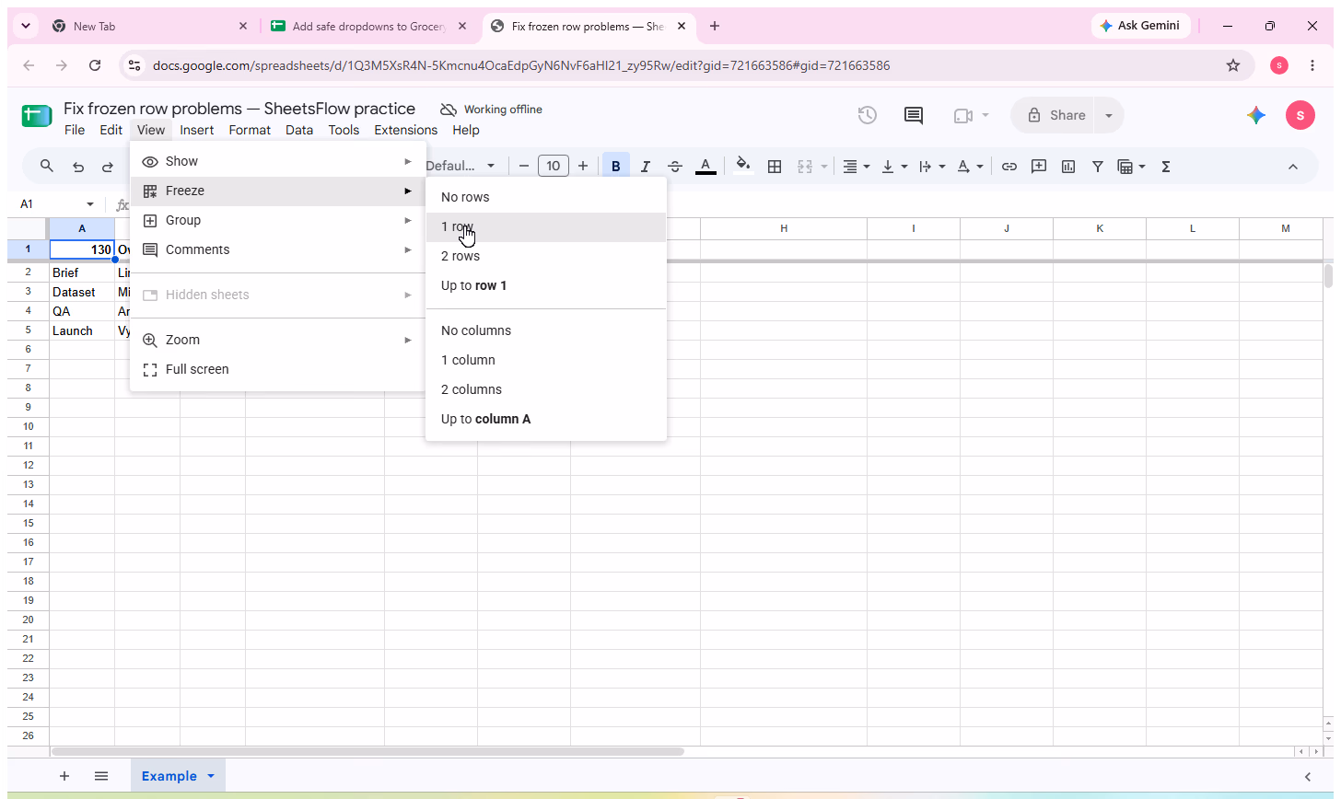Click the Share button
The width and height of the screenshot is (1341, 799).
coord(1055,115)
